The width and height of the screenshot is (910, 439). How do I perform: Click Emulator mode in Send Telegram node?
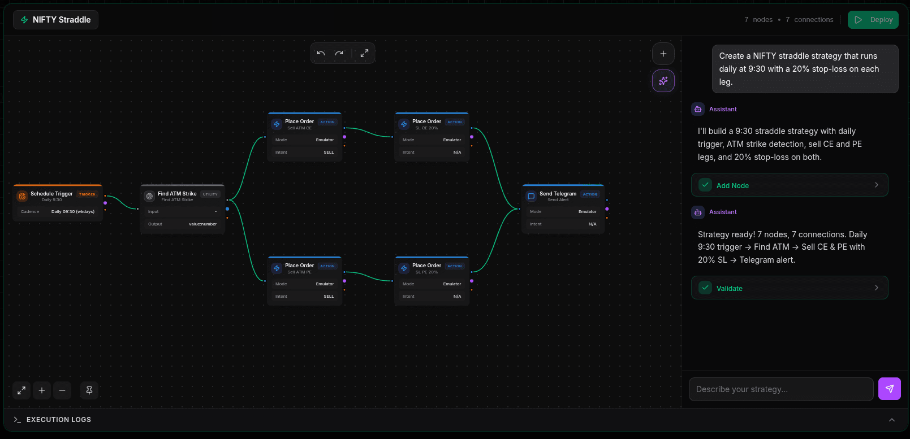click(587, 212)
